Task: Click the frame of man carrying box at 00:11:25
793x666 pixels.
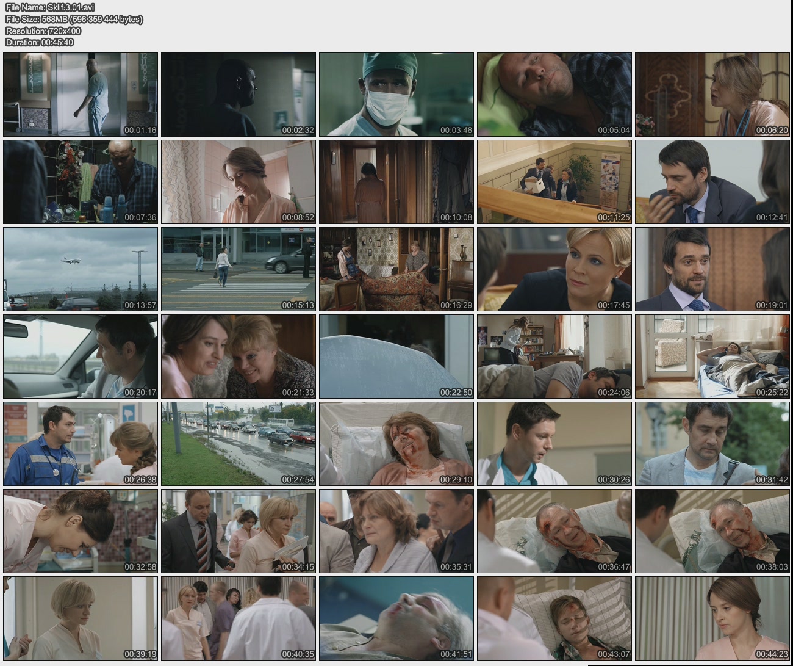Action: click(x=554, y=182)
